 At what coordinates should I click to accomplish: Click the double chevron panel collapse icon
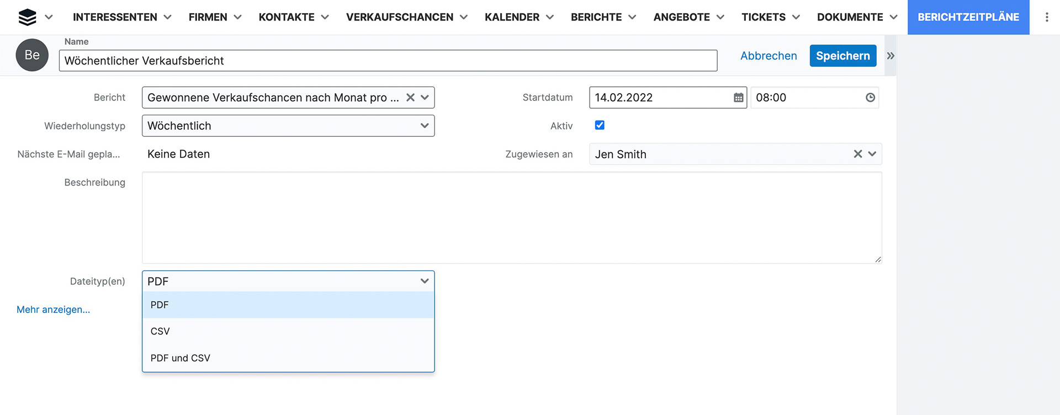(890, 56)
